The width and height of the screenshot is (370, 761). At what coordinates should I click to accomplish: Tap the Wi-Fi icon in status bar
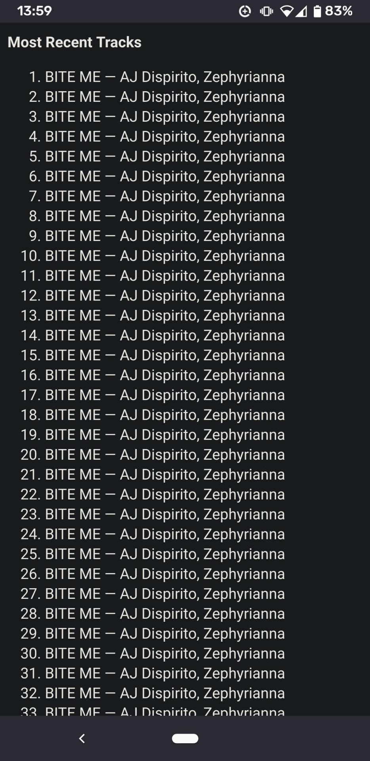[x=287, y=11]
